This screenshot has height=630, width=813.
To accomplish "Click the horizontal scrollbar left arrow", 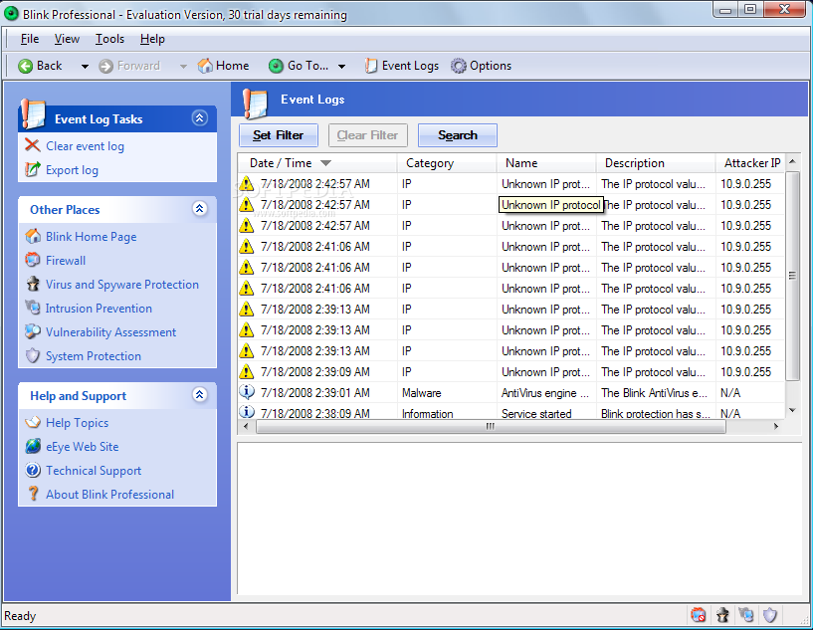I will 246,426.
